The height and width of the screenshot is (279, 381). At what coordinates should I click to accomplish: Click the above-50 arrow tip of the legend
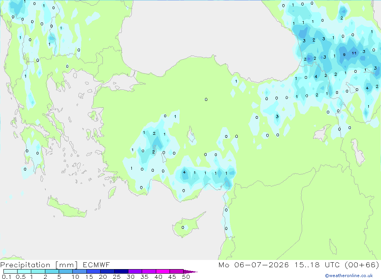[x=190, y=272]
